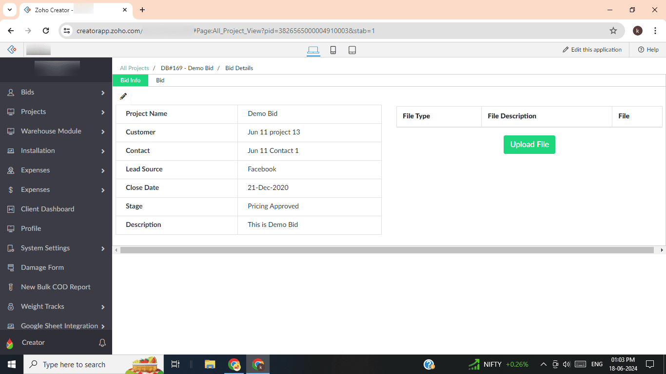Click the Client Dashboard icon
Viewport: 666px width, 374px height.
coord(10,209)
